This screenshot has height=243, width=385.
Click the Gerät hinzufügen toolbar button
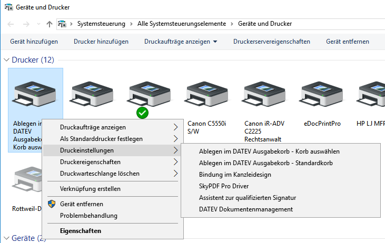point(34,42)
